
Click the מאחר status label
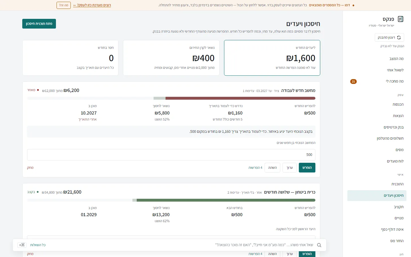click(33, 90)
